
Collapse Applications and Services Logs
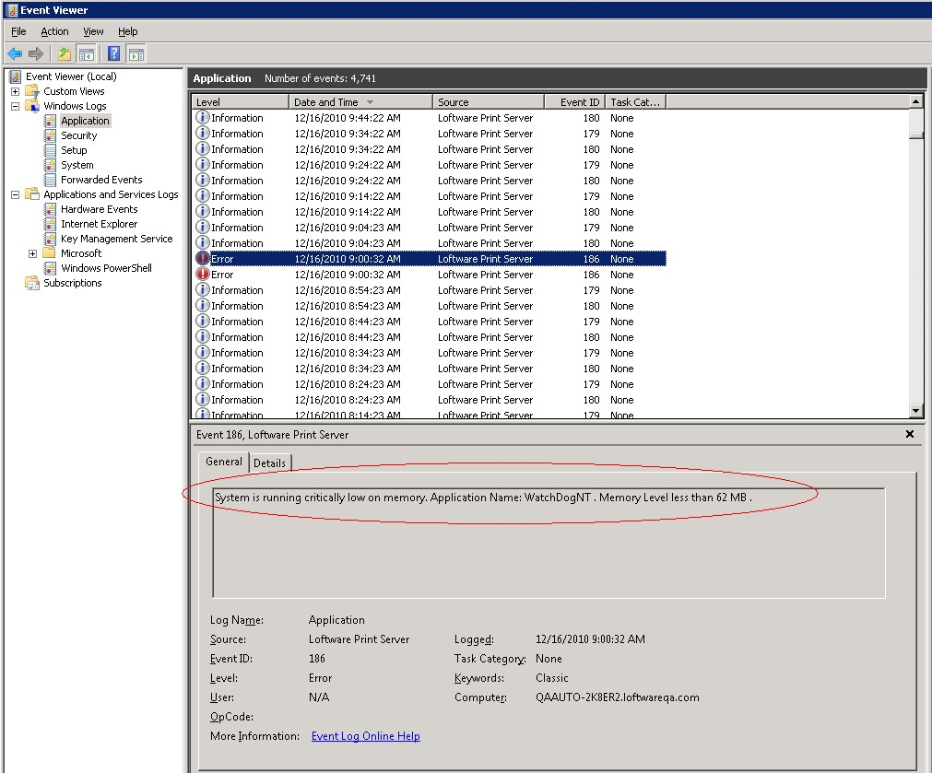point(14,193)
